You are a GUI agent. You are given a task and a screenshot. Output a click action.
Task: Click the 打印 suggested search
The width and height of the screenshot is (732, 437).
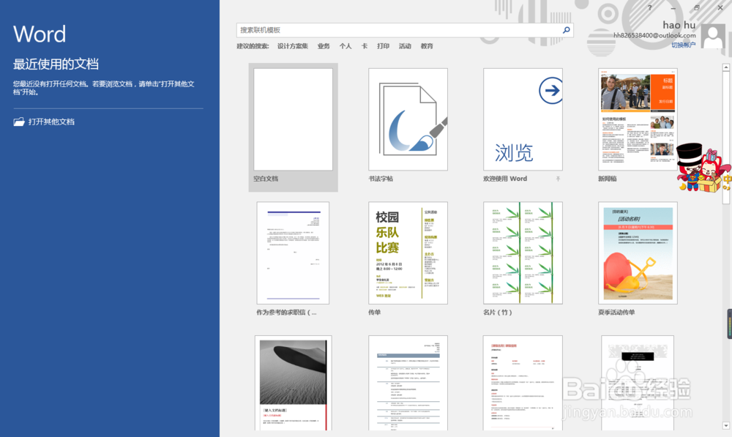coord(383,45)
